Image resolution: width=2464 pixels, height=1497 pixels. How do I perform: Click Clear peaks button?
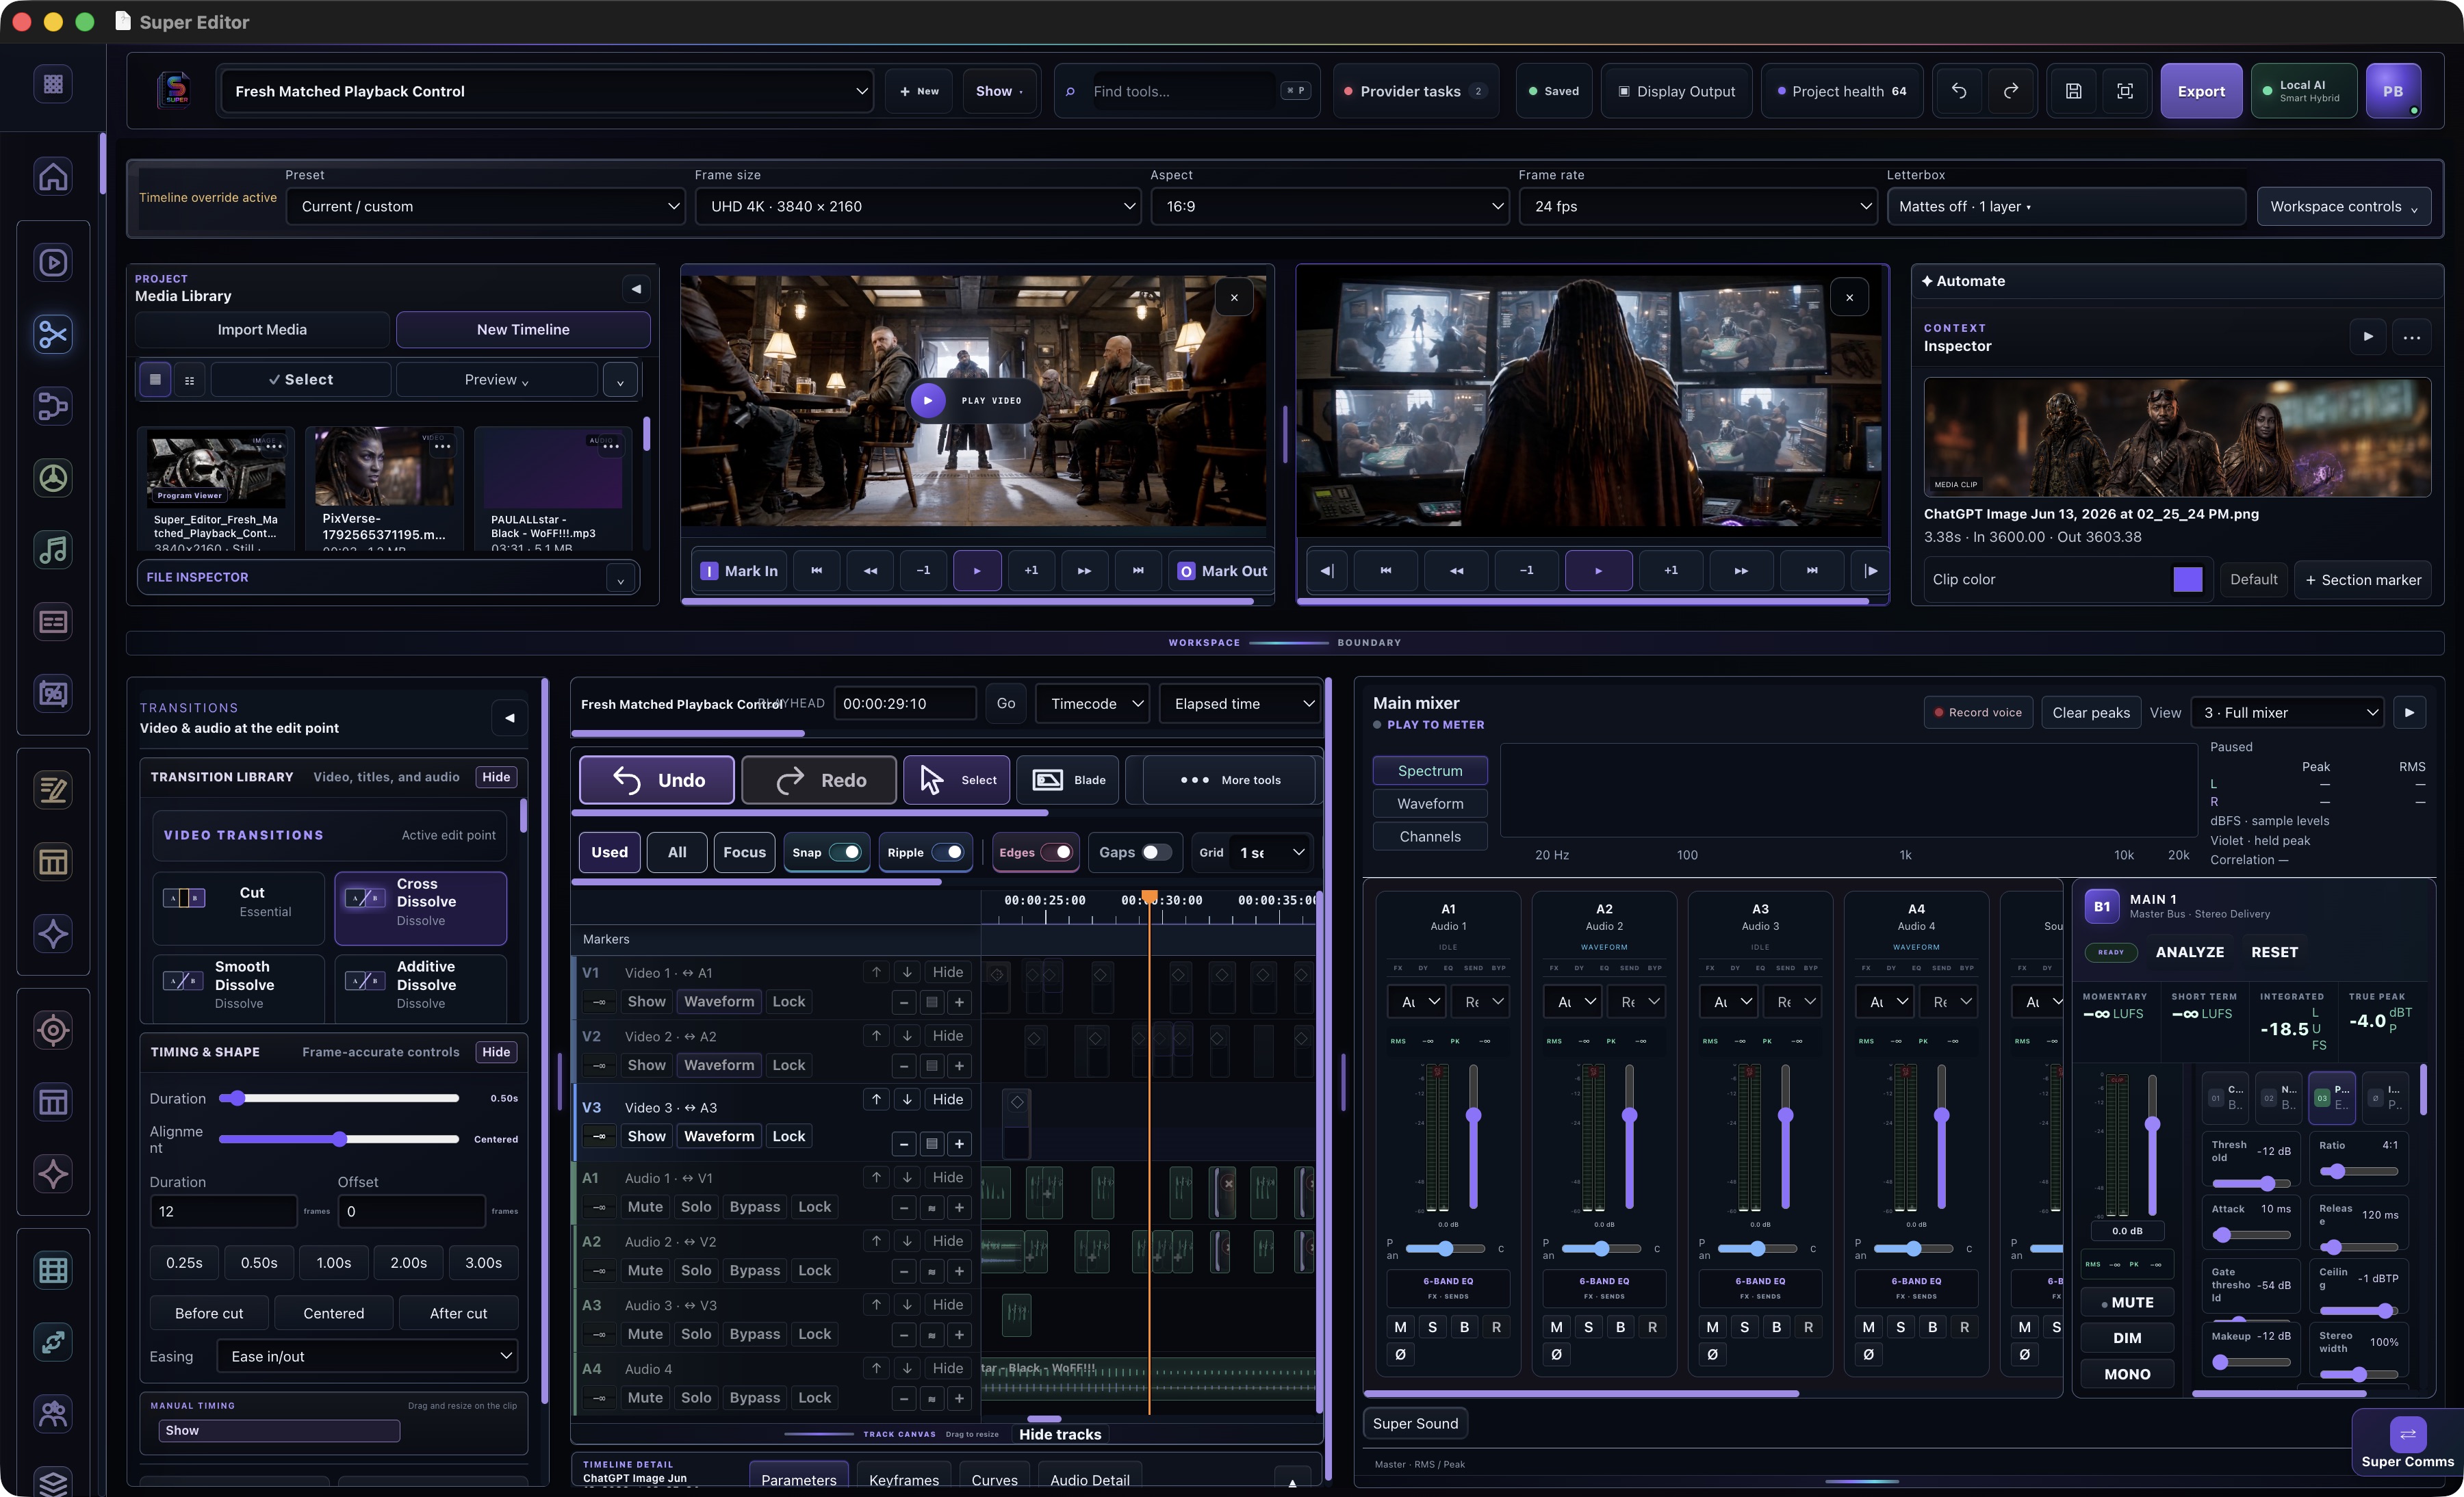(x=2090, y=712)
